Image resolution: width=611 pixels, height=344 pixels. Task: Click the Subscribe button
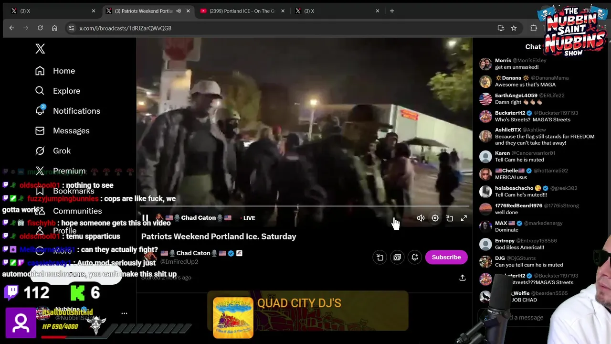pyautogui.click(x=446, y=257)
